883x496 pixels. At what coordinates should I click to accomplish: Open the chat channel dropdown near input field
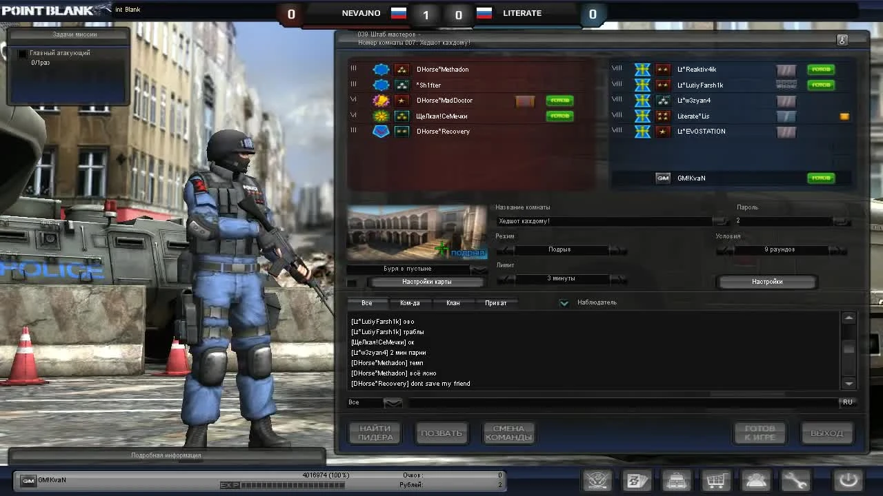click(x=392, y=403)
